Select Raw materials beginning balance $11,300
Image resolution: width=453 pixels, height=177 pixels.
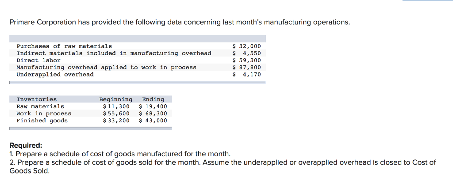tap(116, 106)
